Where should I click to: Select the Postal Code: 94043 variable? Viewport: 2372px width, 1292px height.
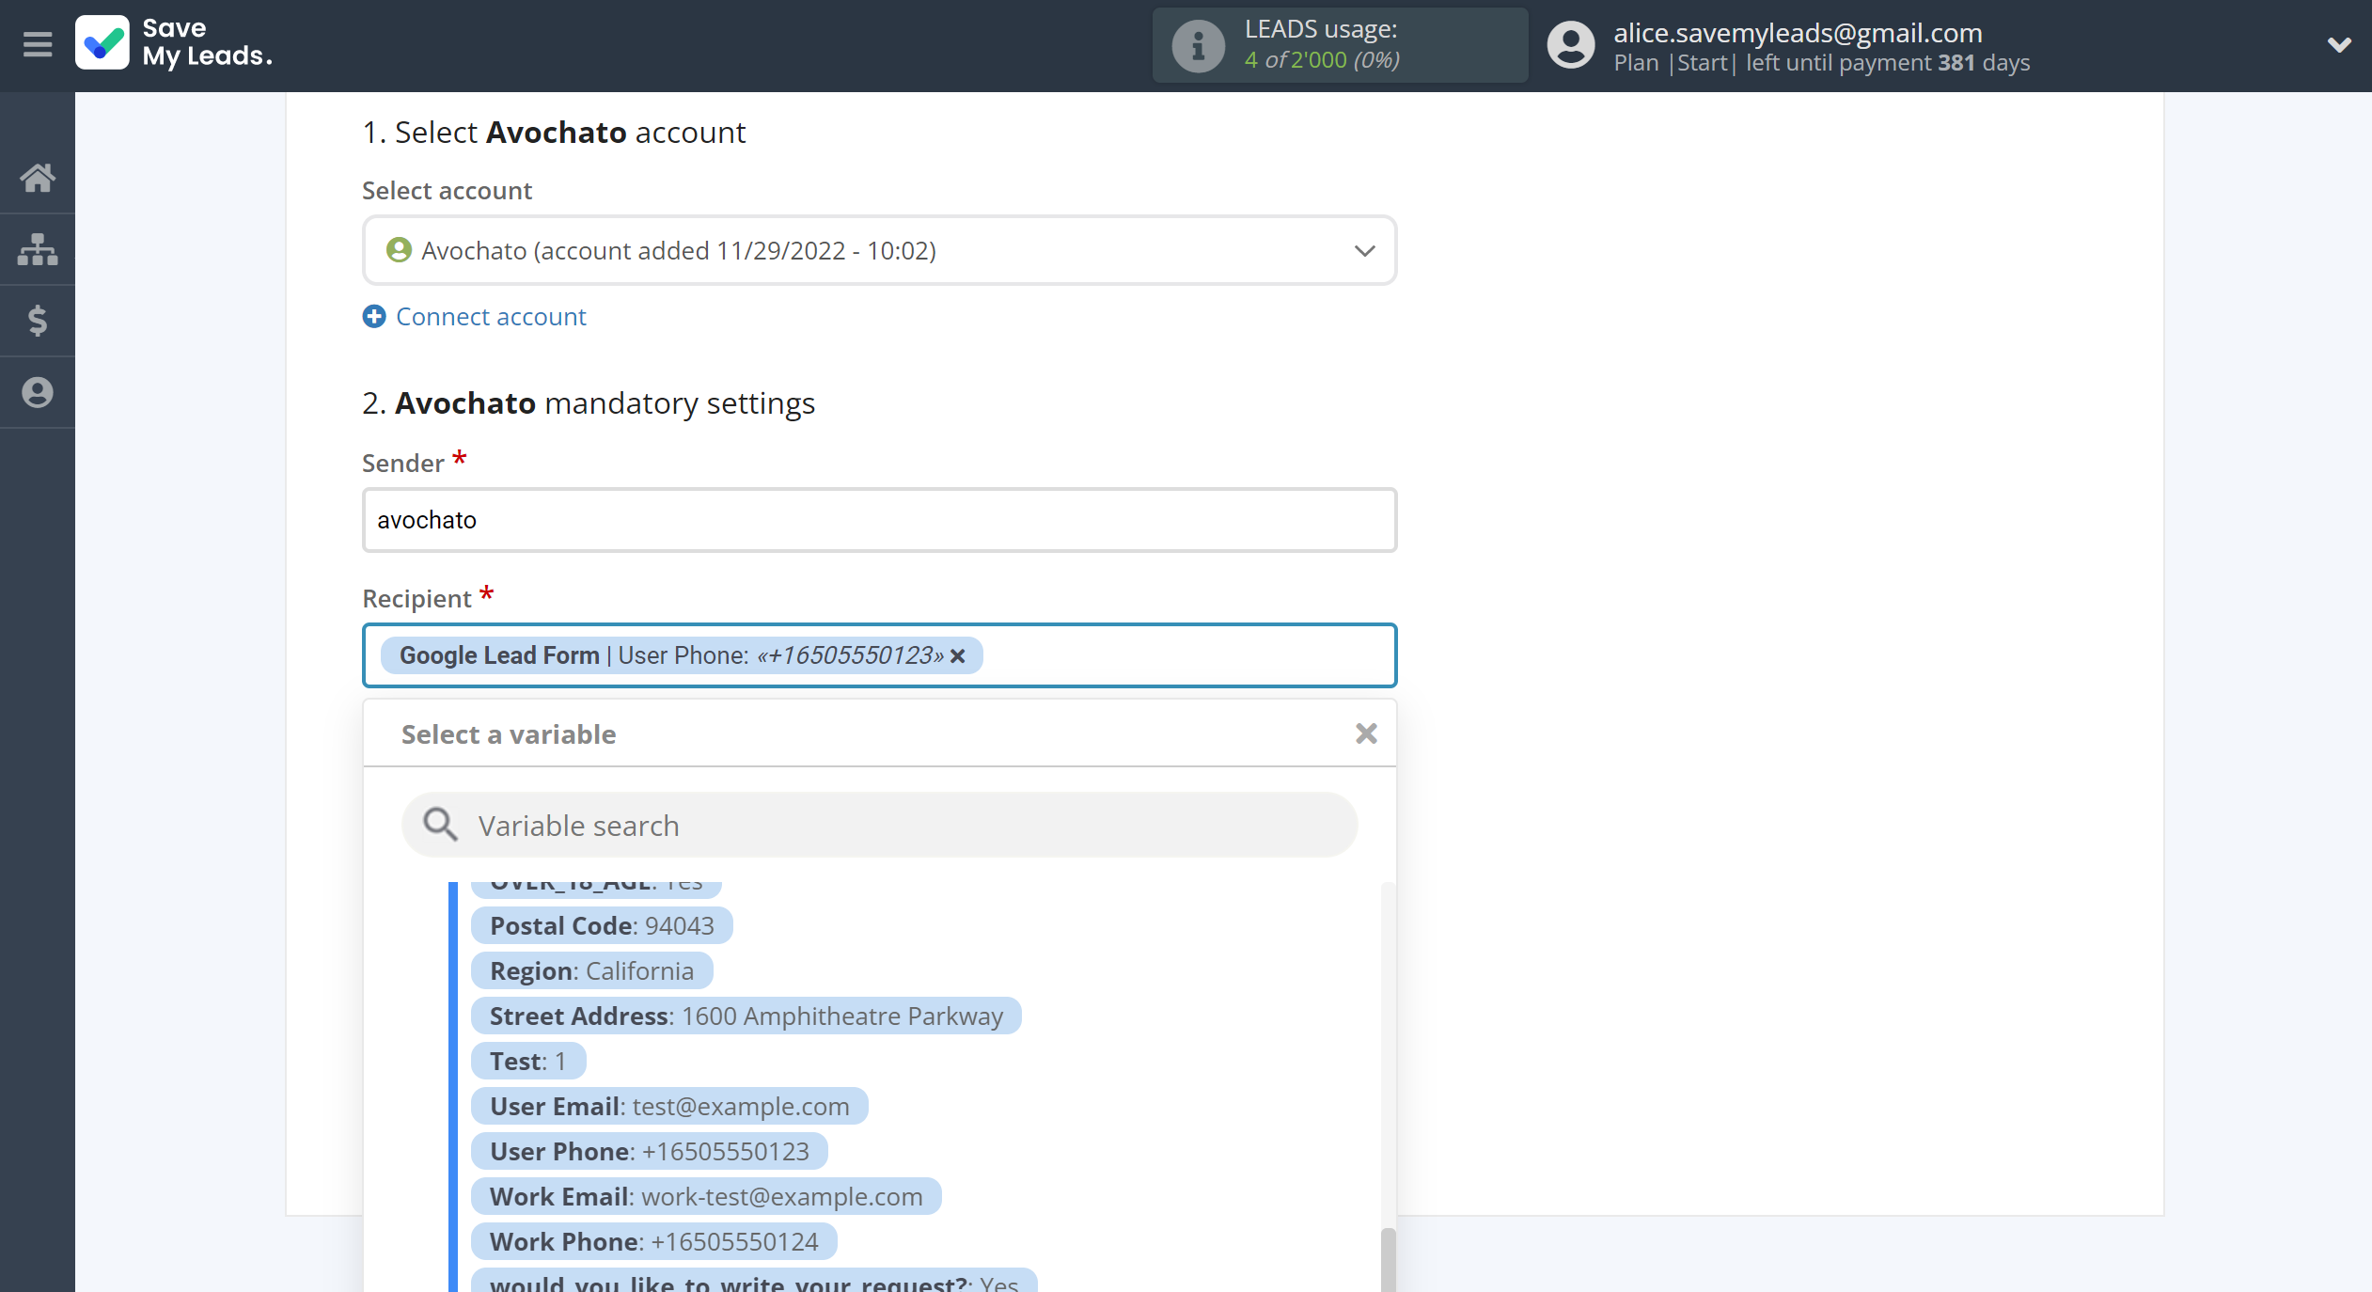[x=602, y=926]
